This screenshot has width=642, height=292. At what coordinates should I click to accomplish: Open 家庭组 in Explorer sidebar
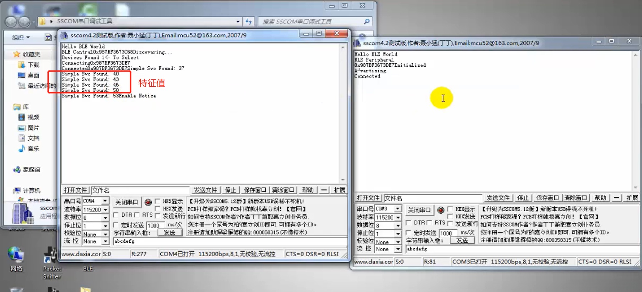(x=27, y=170)
